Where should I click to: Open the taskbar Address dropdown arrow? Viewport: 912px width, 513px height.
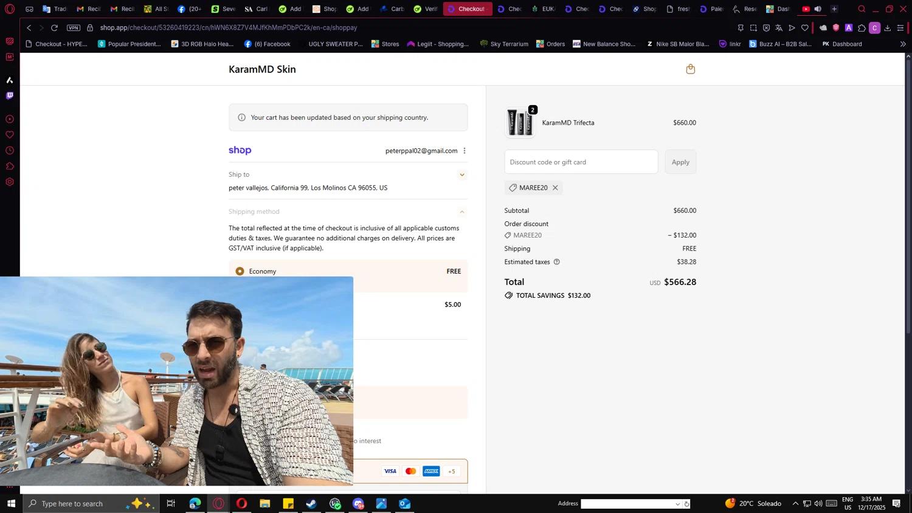677,504
